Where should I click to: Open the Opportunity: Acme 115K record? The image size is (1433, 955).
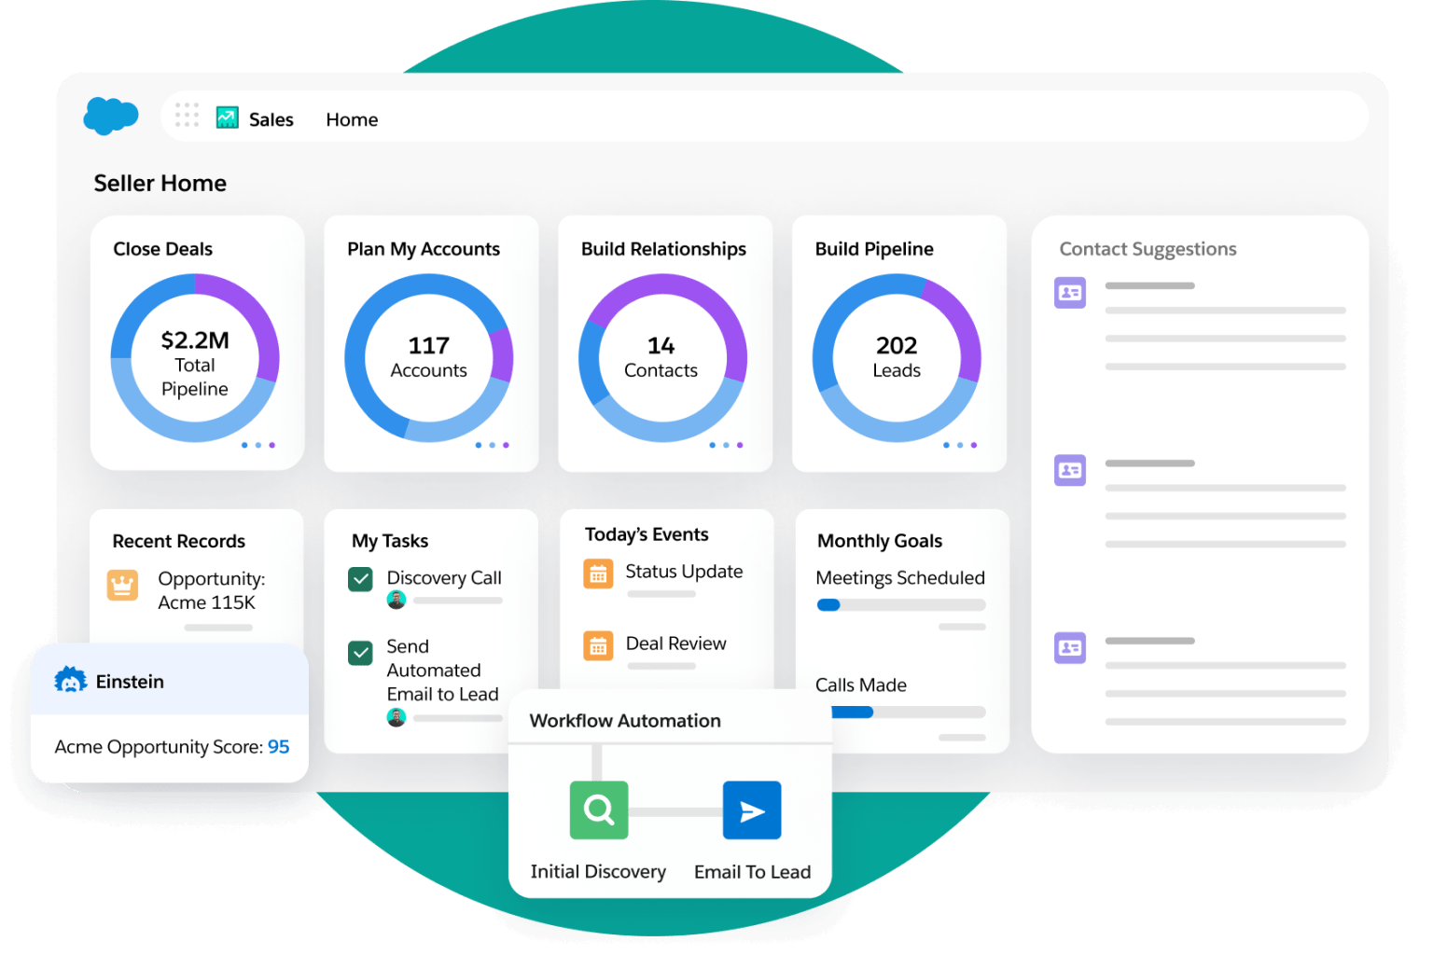click(x=207, y=590)
